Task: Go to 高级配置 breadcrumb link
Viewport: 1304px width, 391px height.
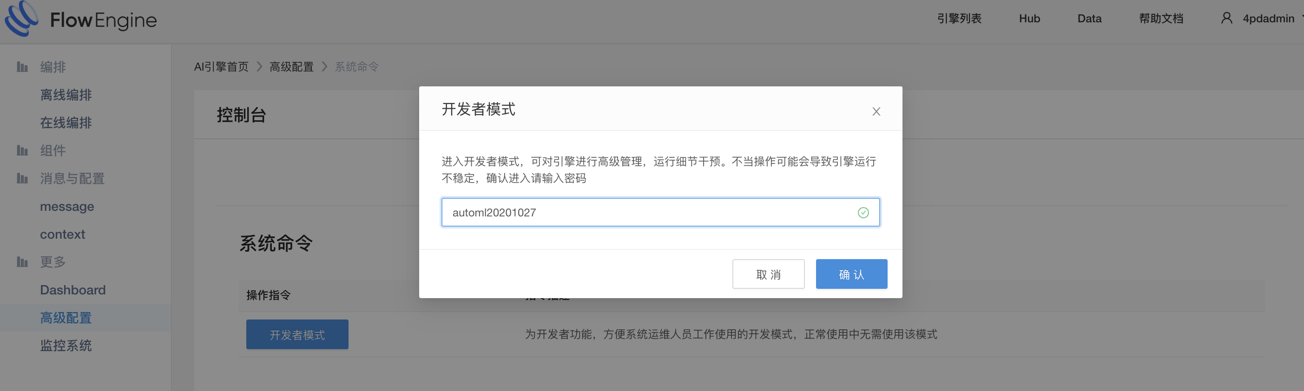Action: click(x=291, y=67)
